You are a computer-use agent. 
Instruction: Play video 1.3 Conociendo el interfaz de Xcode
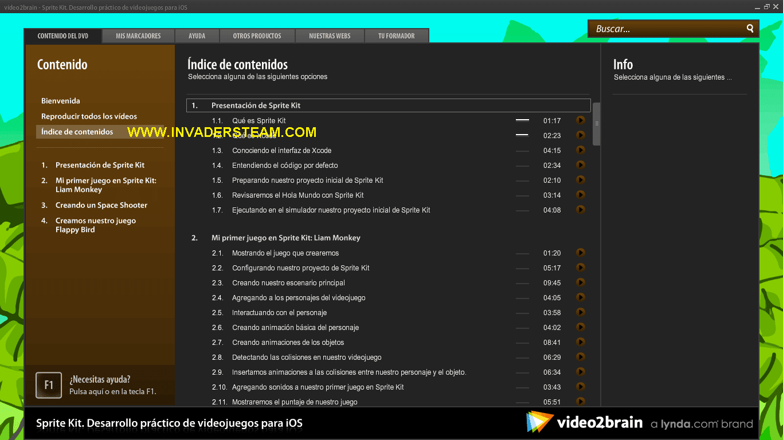(581, 150)
